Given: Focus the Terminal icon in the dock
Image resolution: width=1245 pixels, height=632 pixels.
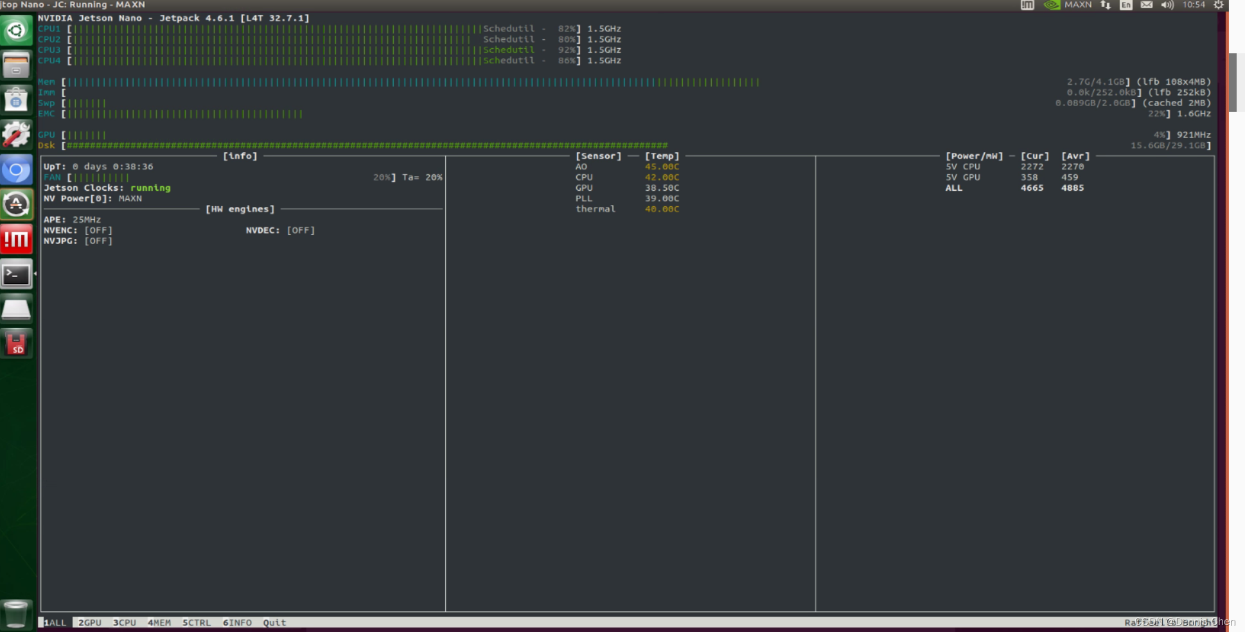Looking at the screenshot, I should (16, 275).
